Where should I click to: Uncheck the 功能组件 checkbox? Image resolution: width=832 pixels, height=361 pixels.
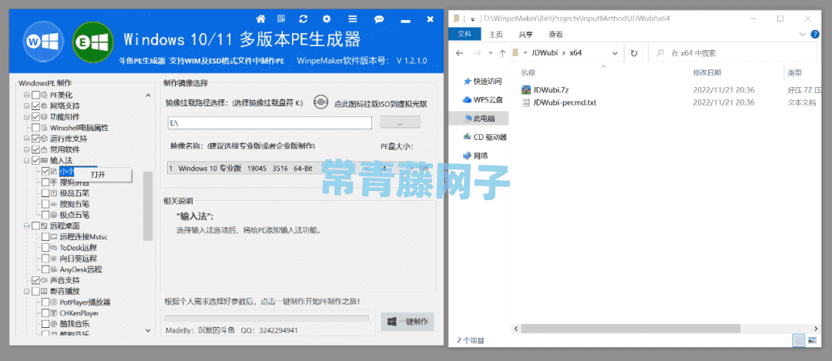click(35, 117)
